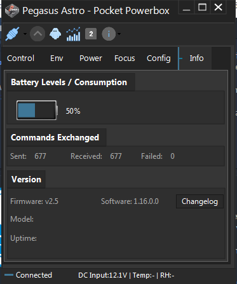This screenshot has width=237, height=284.
Task: Switch to the Env tab
Action: tap(57, 58)
